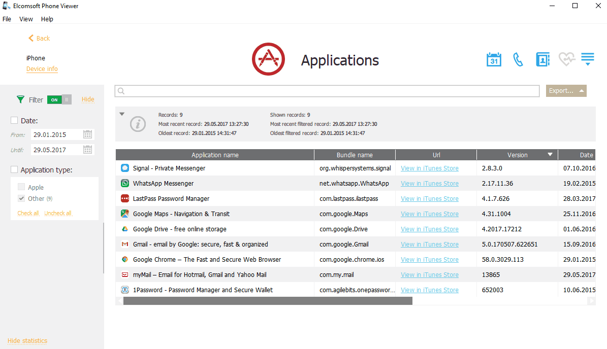Click the Version column sort arrow
This screenshot has width=607, height=349.
550,155
